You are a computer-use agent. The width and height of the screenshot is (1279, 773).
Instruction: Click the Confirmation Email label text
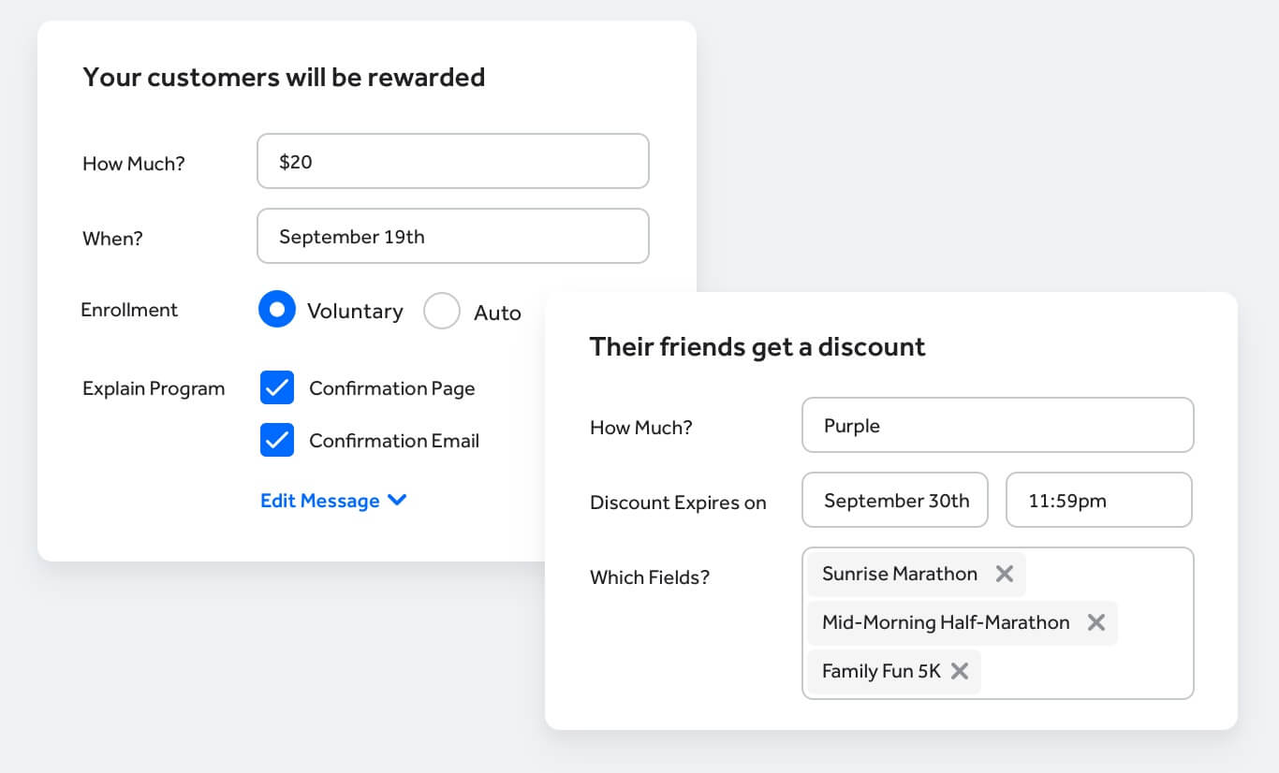point(393,441)
